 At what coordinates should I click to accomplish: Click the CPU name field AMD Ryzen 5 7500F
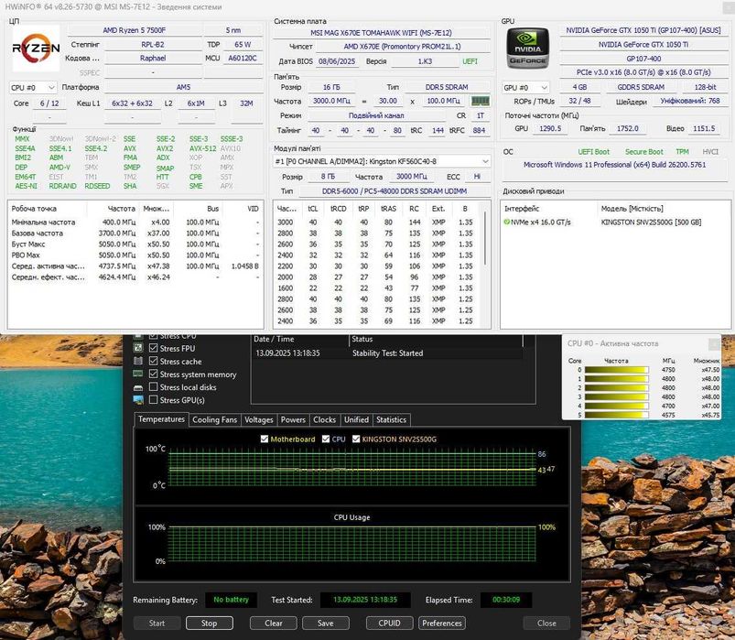(x=135, y=30)
